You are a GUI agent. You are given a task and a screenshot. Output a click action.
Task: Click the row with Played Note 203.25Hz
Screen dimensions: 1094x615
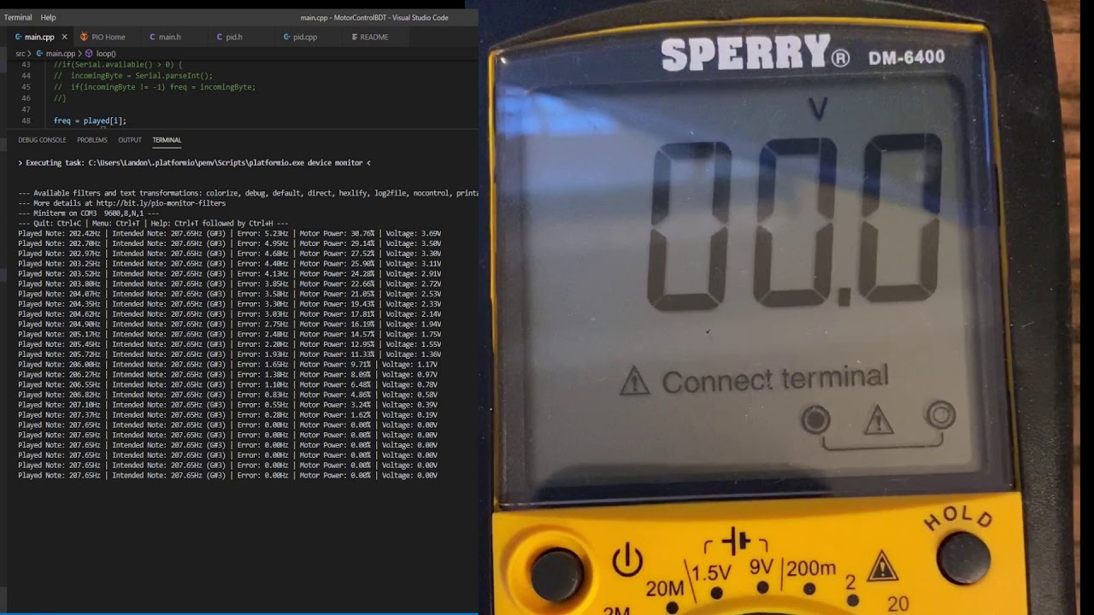tap(230, 264)
